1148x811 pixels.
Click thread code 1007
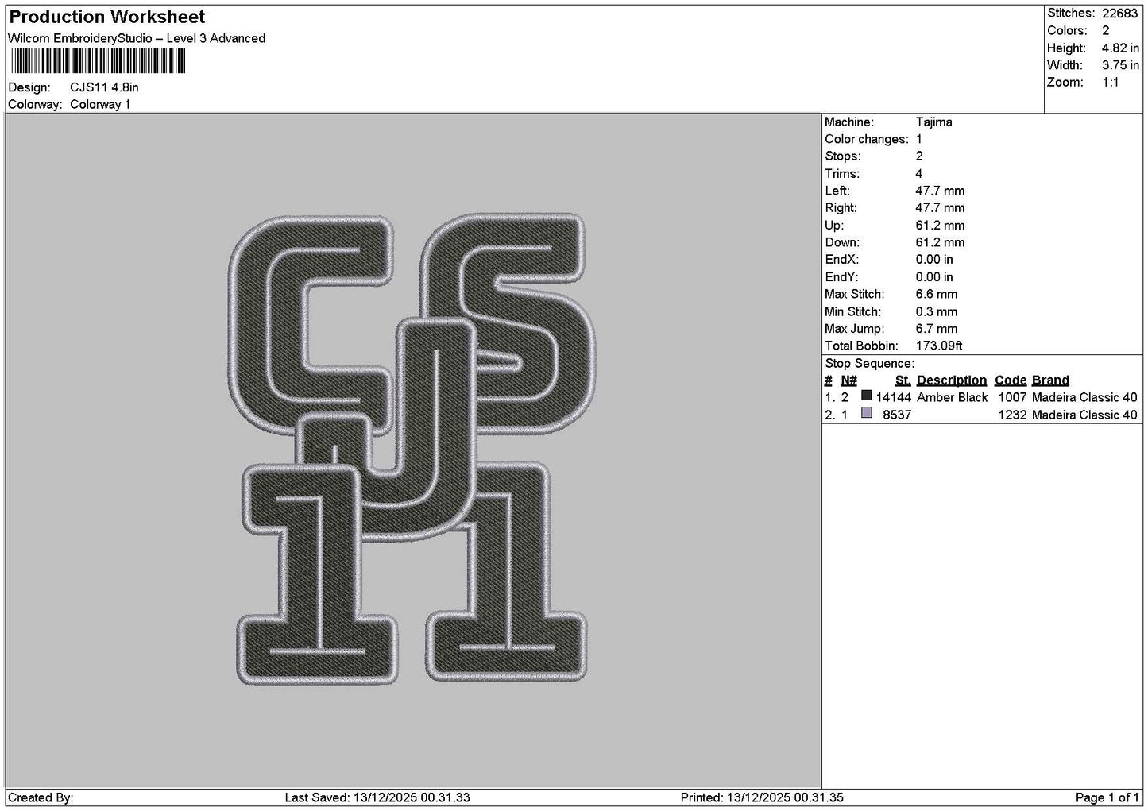click(1012, 397)
